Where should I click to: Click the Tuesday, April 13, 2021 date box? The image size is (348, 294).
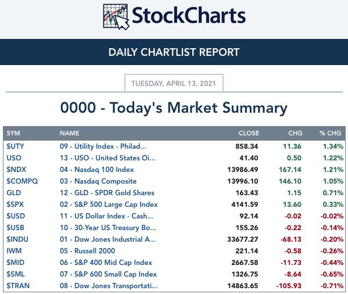coord(174,84)
